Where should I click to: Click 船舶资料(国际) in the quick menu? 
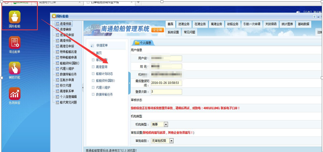pos(105,81)
